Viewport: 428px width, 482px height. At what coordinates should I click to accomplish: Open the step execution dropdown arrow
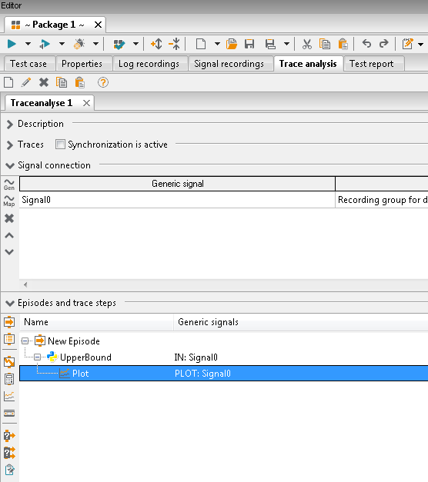[62, 44]
